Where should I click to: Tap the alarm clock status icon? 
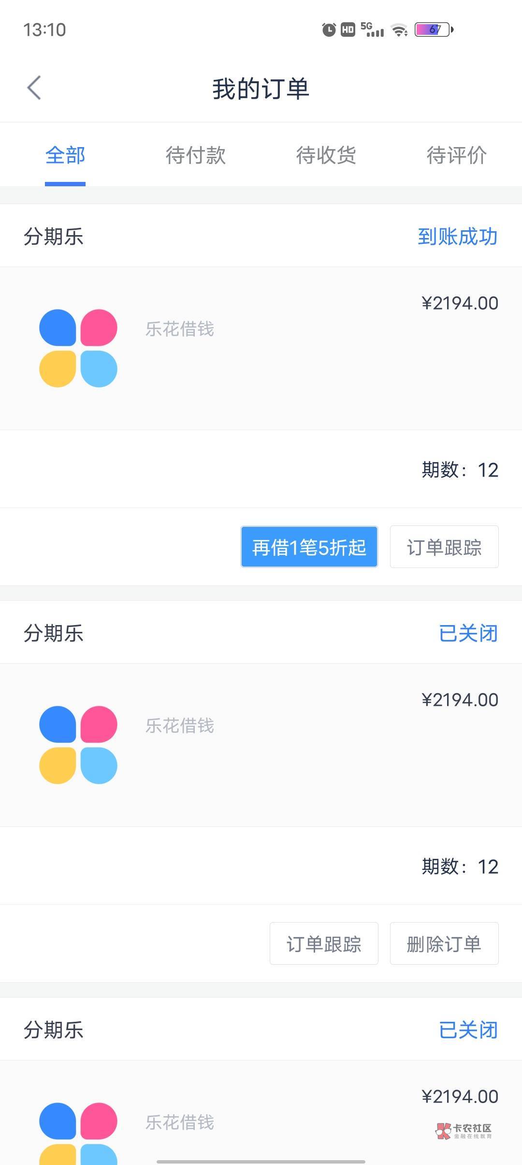point(329,30)
